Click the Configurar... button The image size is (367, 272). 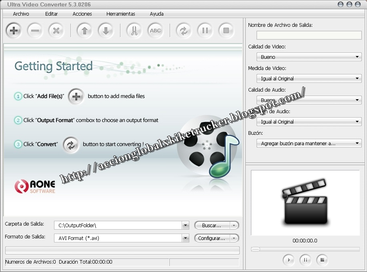click(x=212, y=238)
